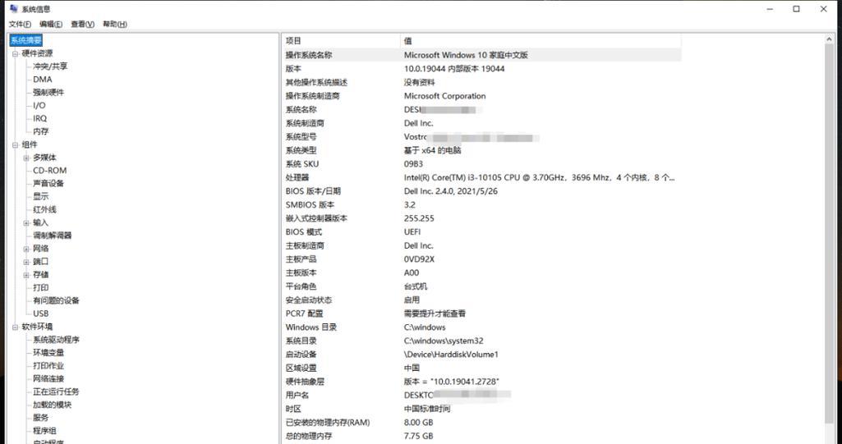Select the 调制解调器 tree item
The width and height of the screenshot is (842, 444).
tap(52, 236)
